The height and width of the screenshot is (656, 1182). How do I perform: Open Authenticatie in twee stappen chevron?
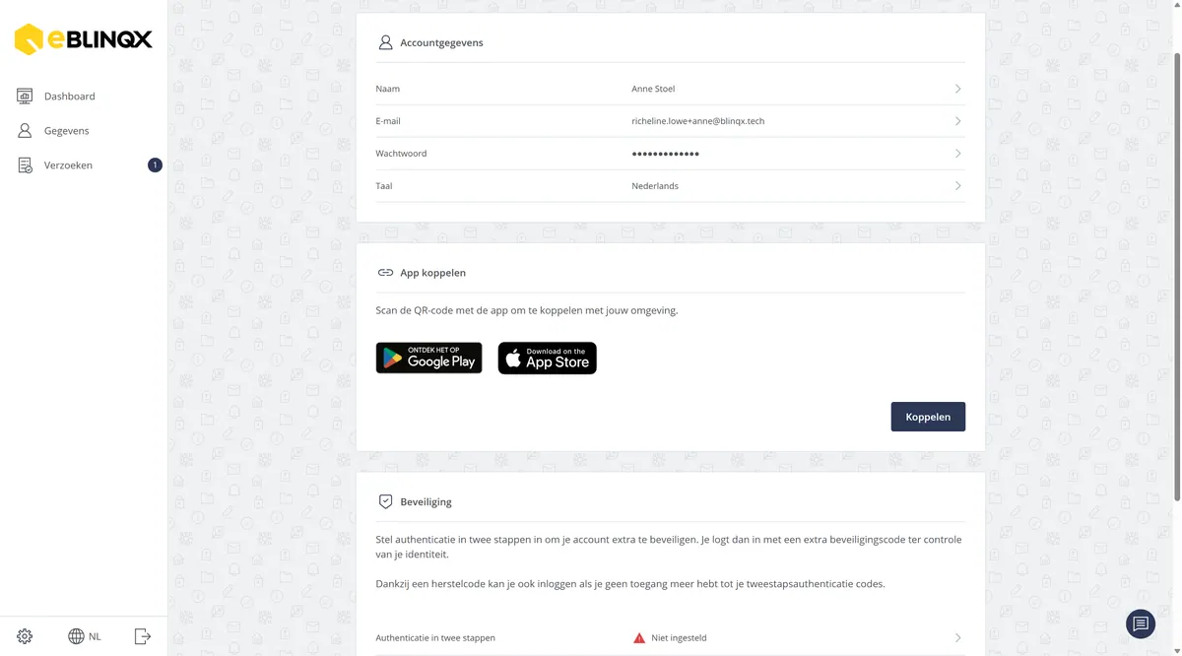tap(957, 638)
